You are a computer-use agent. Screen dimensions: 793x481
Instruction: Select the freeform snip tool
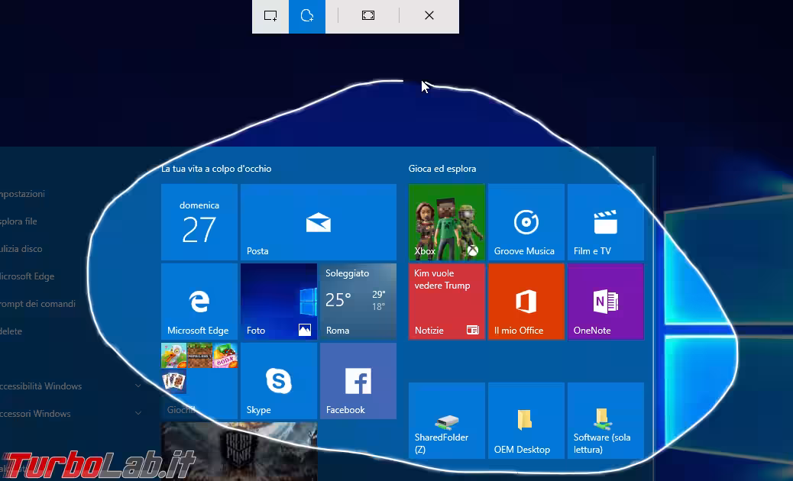point(307,16)
